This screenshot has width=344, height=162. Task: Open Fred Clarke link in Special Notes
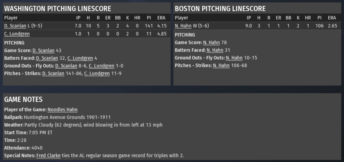48,156
